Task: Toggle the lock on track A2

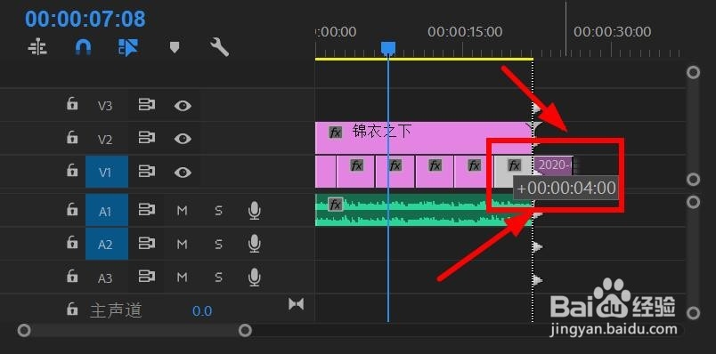Action: pos(72,243)
